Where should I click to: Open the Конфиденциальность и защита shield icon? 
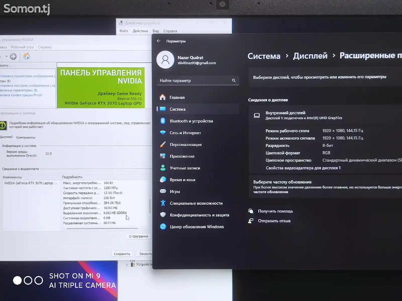coord(163,215)
